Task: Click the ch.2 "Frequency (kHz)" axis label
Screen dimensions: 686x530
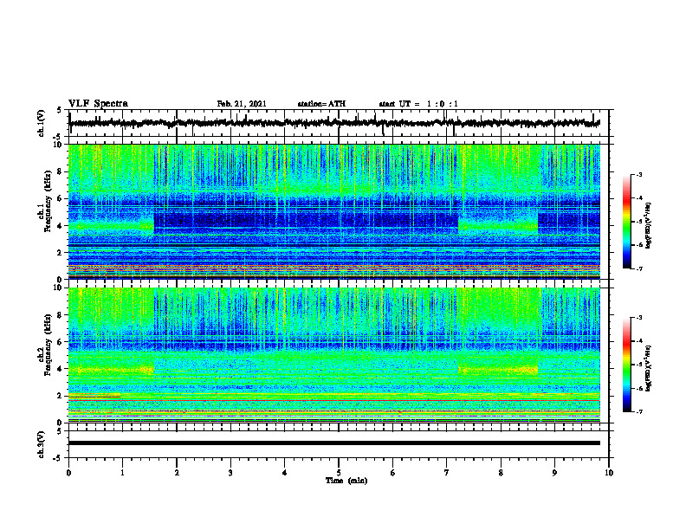Action: point(48,345)
